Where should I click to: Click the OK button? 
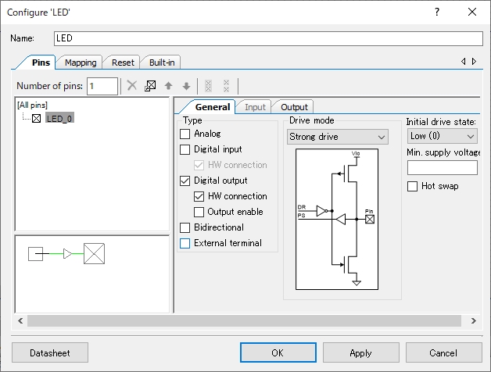click(278, 352)
